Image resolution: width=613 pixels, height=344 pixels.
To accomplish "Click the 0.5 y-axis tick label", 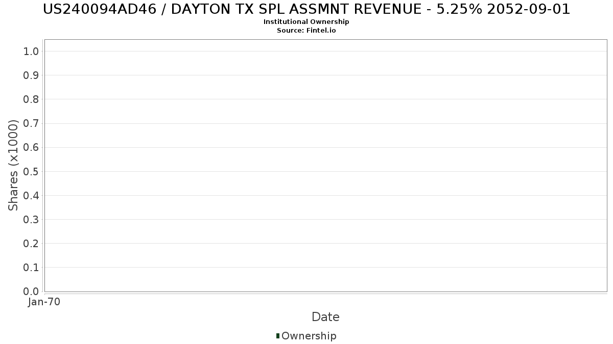I will coord(31,171).
